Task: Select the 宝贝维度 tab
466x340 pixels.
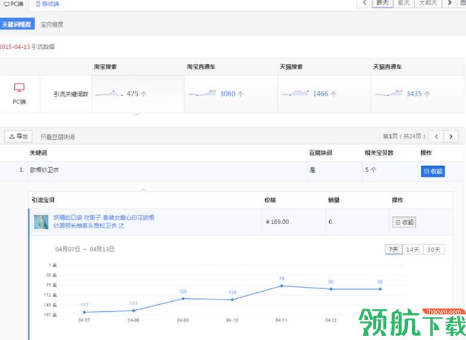Action: (52, 24)
